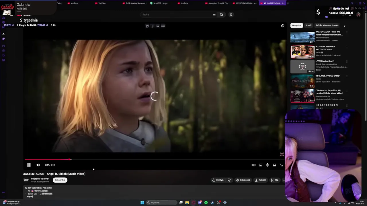Open Clair Obscur: Expedition 33 video title
Viewport: 367px width, 206px height.
pos(329,92)
